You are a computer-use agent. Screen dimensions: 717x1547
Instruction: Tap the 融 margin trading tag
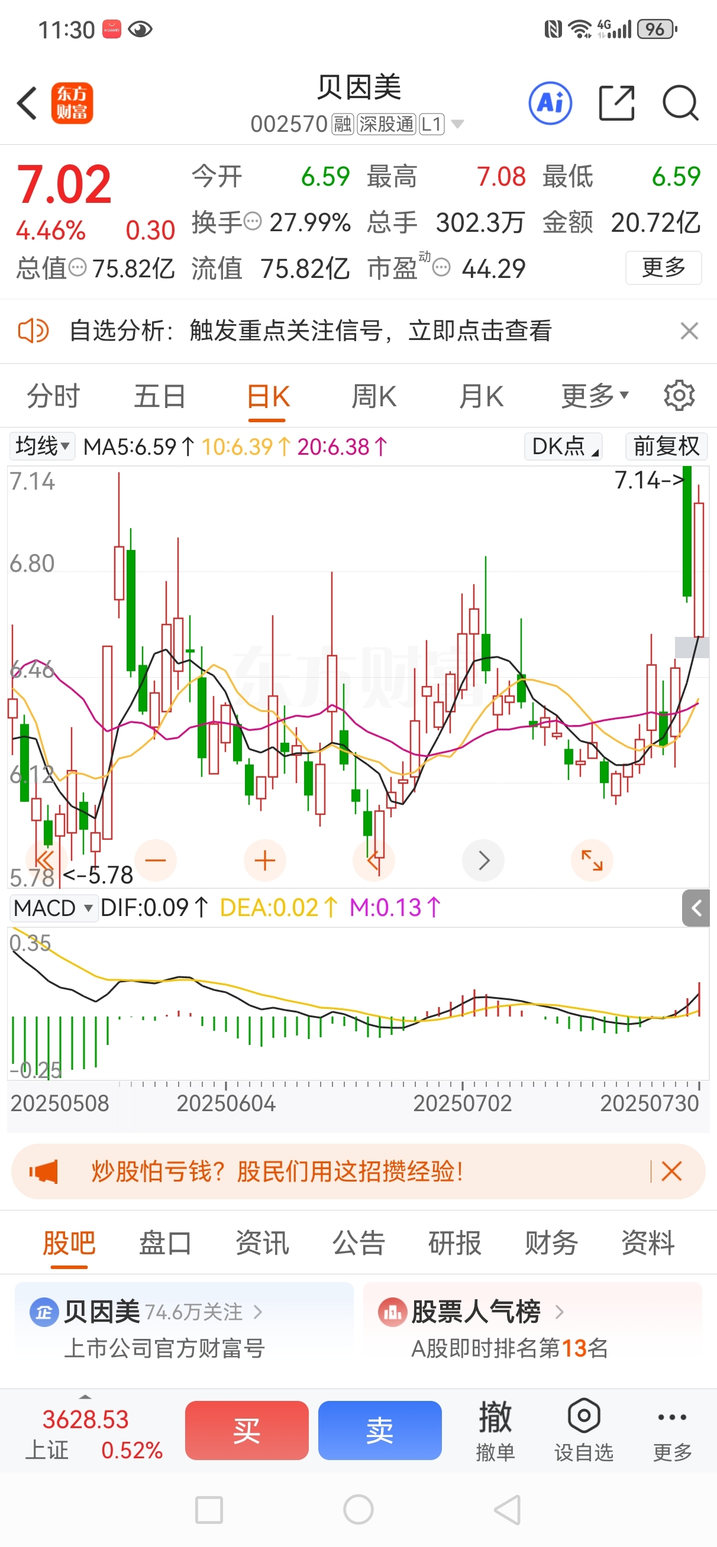coord(343,124)
